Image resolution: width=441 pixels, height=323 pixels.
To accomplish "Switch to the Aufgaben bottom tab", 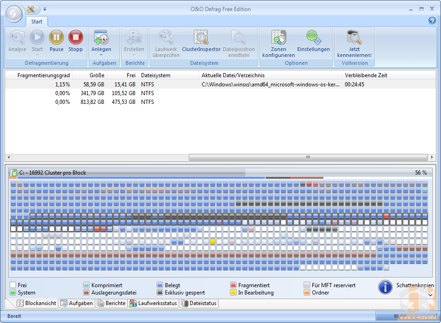I will (77, 303).
